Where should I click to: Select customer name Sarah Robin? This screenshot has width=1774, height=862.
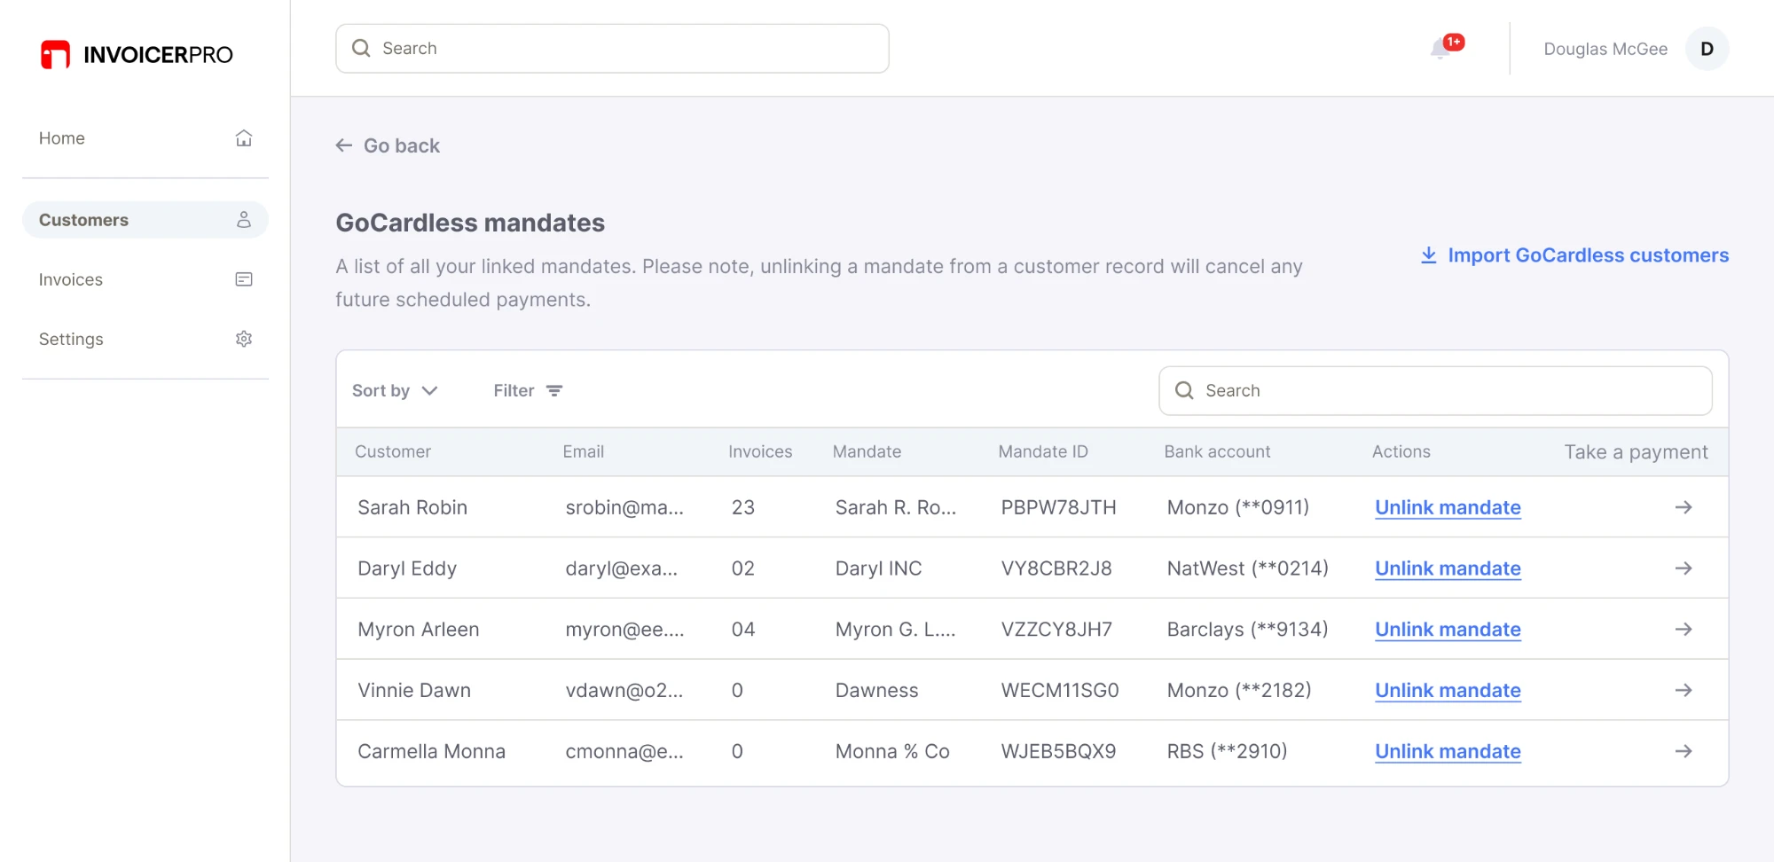coord(412,507)
